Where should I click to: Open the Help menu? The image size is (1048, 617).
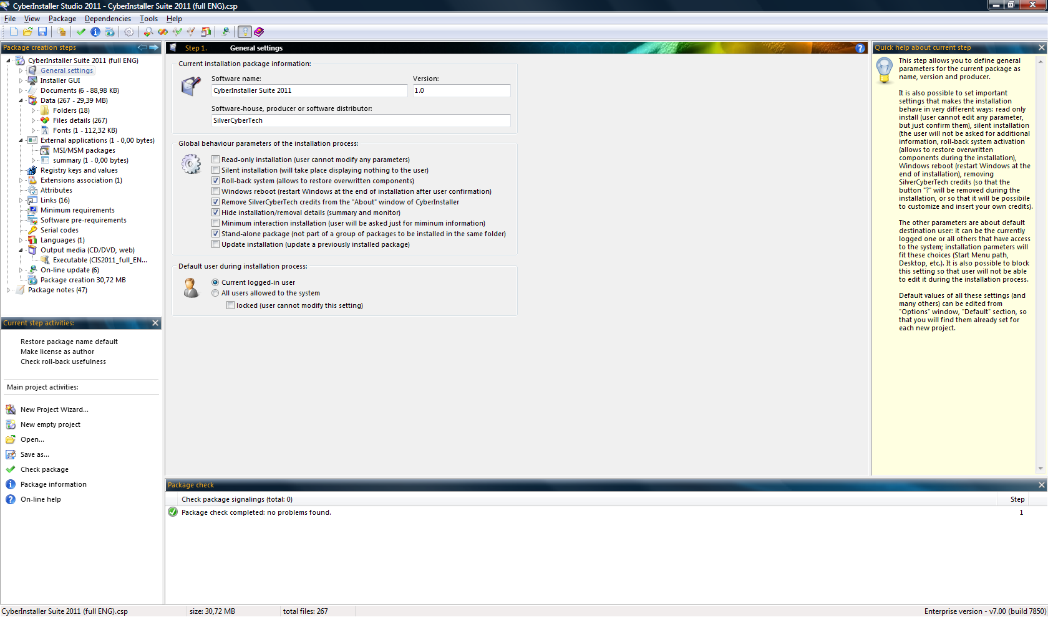tap(174, 19)
